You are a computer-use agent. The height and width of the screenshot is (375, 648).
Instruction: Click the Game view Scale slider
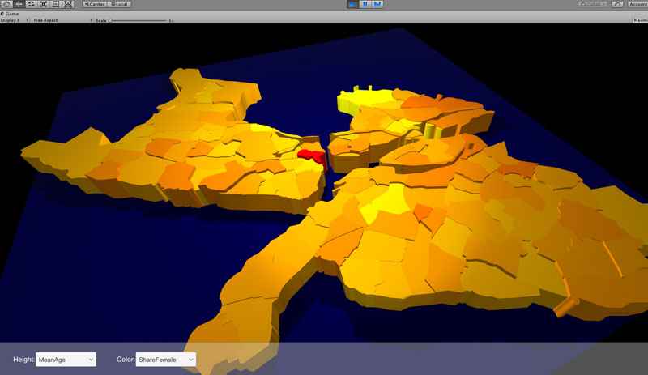pyautogui.click(x=138, y=19)
